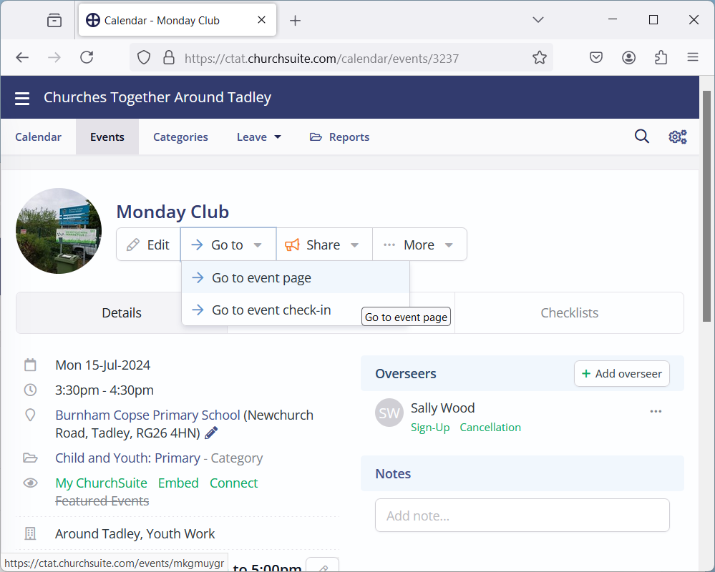The image size is (715, 572).
Task: Click the page vertical scrollbar
Action: coord(706,207)
